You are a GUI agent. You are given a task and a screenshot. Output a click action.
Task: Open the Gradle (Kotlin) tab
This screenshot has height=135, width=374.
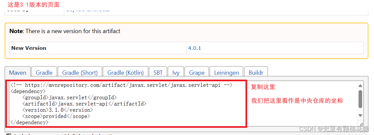click(x=126, y=72)
